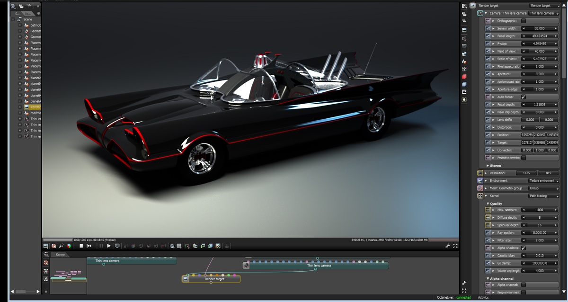This screenshot has width=568, height=302.
Task: Click the Resolution node icon in inspector
Action: pos(480,173)
